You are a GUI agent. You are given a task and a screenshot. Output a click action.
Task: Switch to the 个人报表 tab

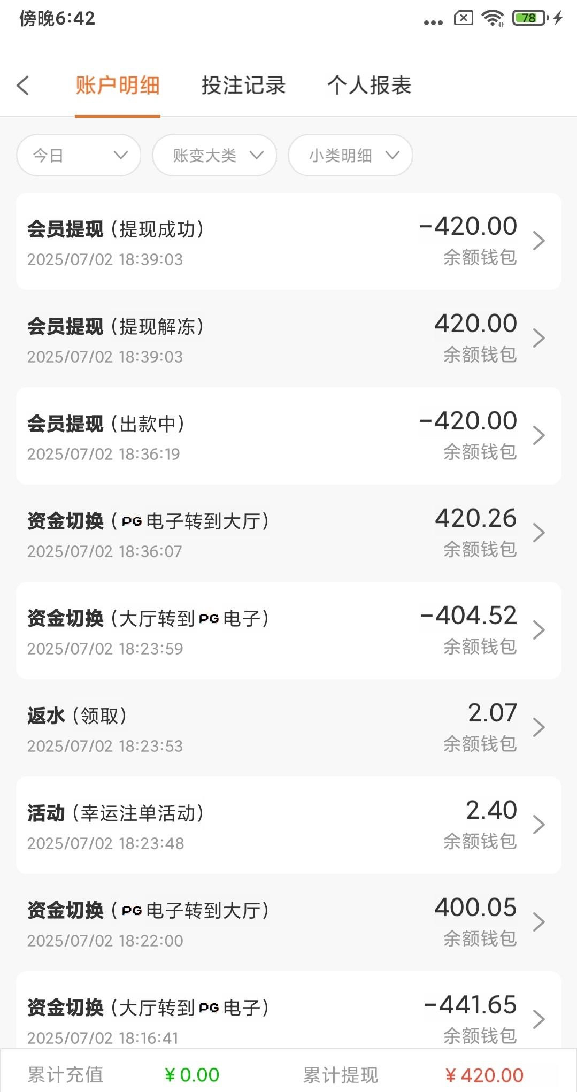369,86
